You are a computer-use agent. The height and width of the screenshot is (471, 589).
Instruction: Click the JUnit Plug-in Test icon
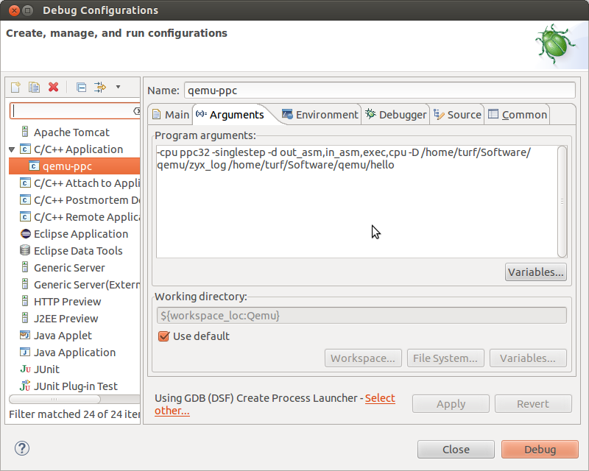point(25,386)
